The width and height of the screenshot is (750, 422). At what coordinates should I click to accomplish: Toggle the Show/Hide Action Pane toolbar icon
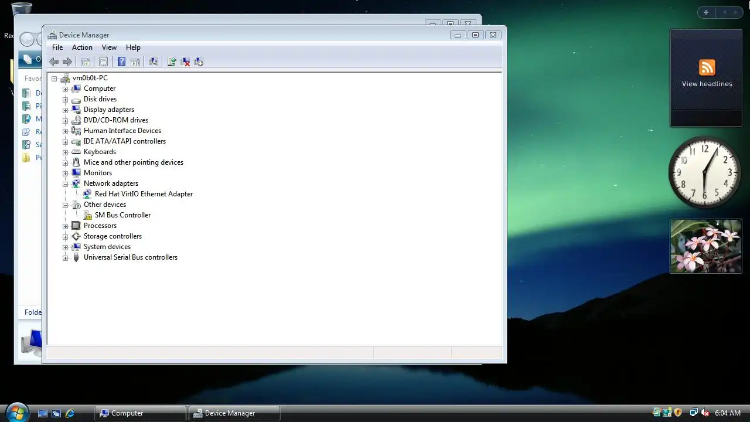pos(135,62)
